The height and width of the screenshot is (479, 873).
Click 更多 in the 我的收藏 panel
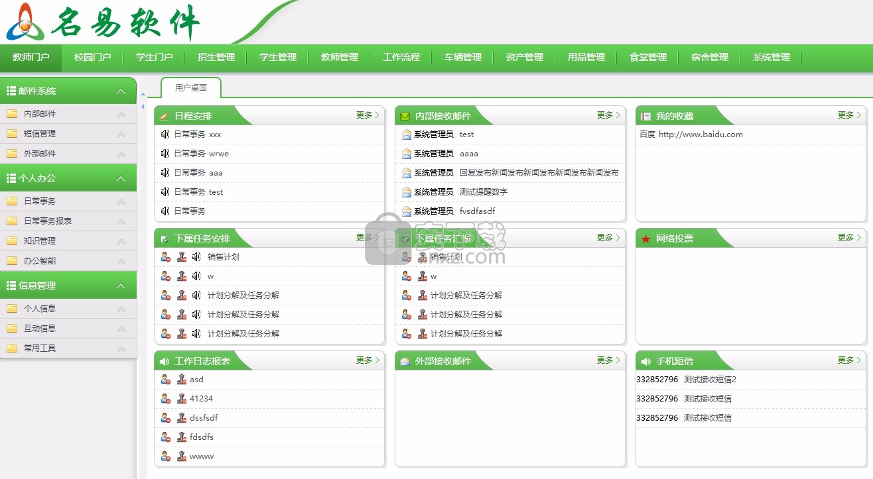click(x=849, y=115)
